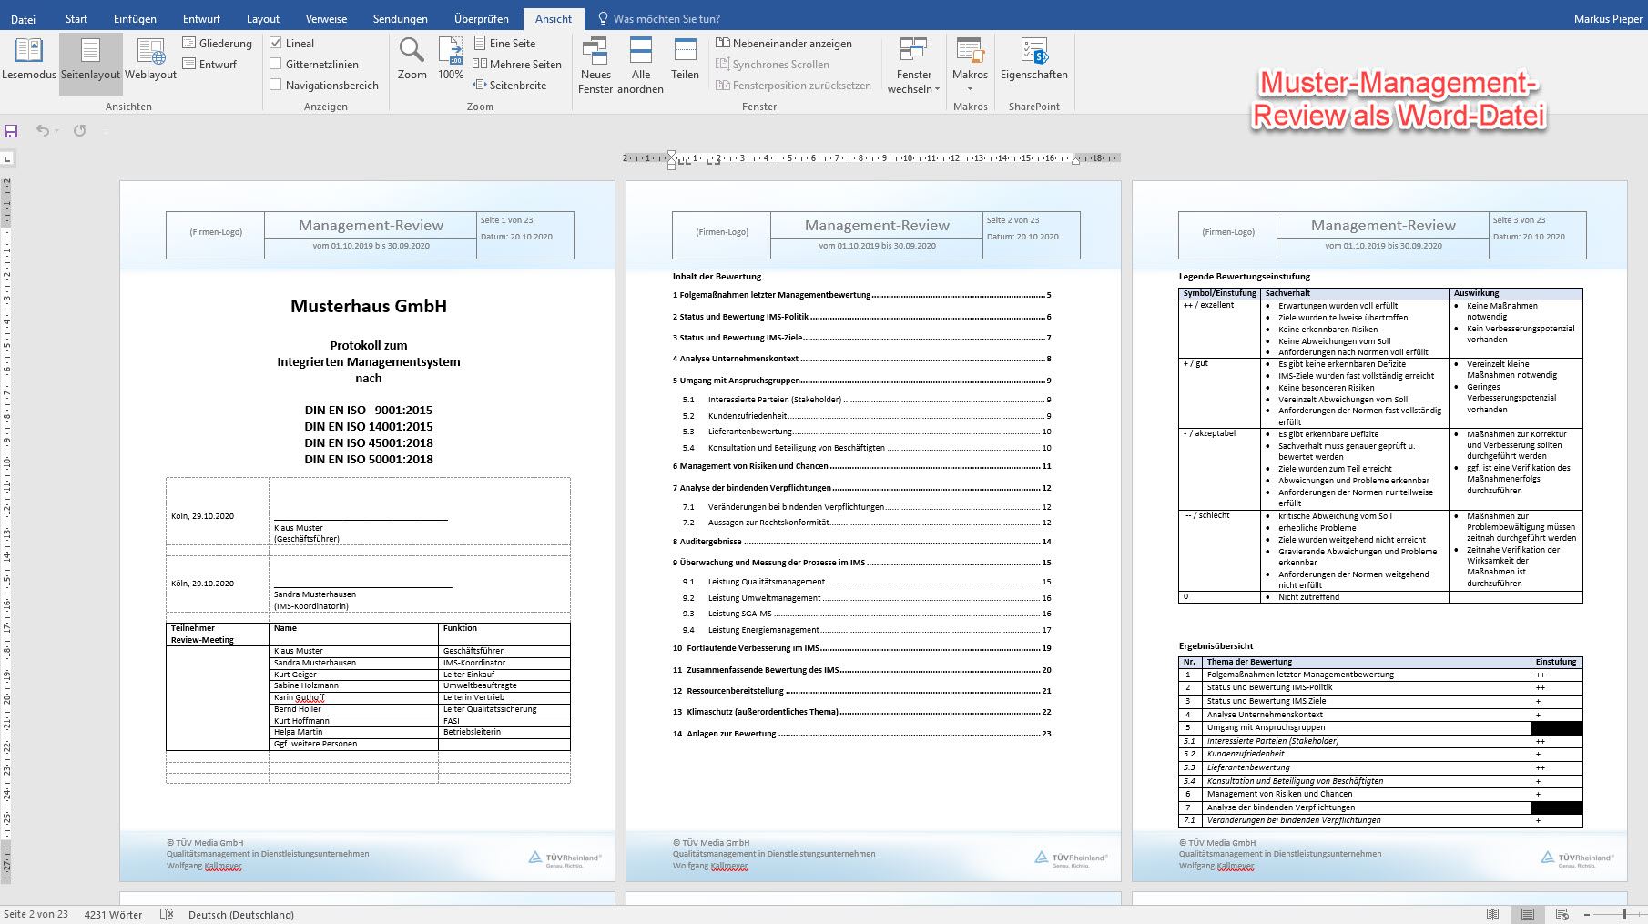Open the undo history dropdown arrow
The width and height of the screenshot is (1648, 924).
[x=56, y=131]
